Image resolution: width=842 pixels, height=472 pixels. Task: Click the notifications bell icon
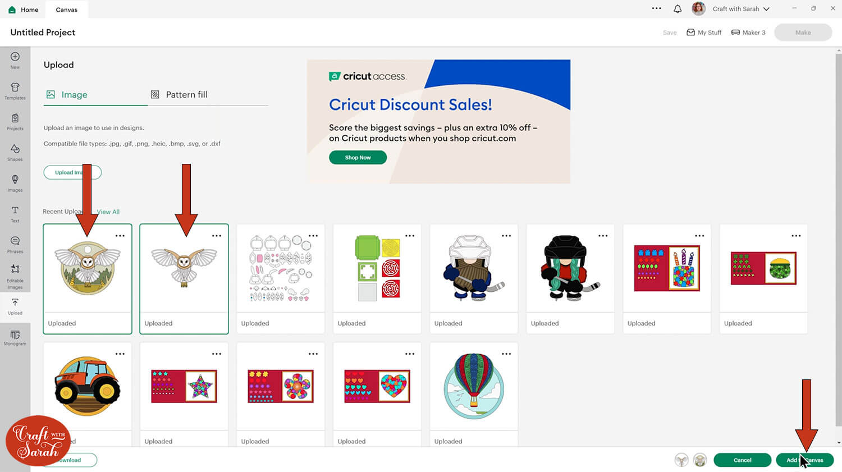(678, 9)
